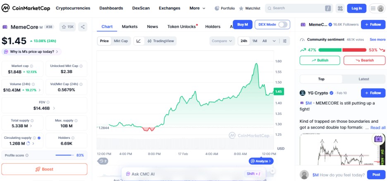The height and width of the screenshot is (181, 387).
Task: Open Cryptocurrencies menu
Action: click(x=73, y=8)
